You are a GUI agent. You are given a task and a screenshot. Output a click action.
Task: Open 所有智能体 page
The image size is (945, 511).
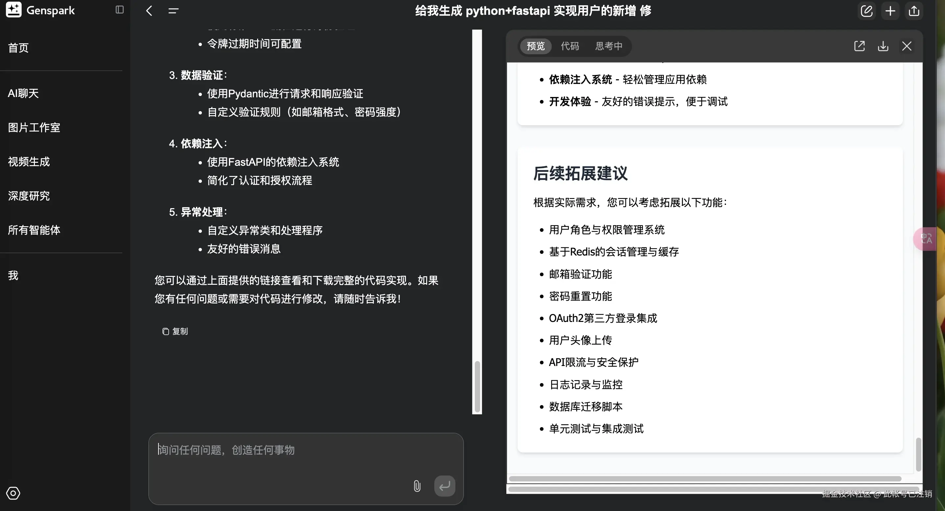coord(34,231)
